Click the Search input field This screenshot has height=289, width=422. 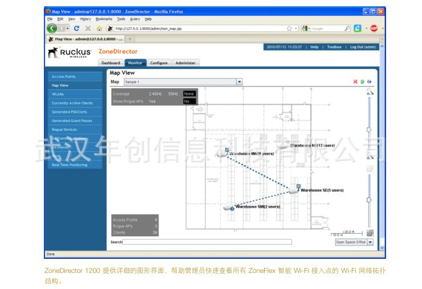(207, 242)
